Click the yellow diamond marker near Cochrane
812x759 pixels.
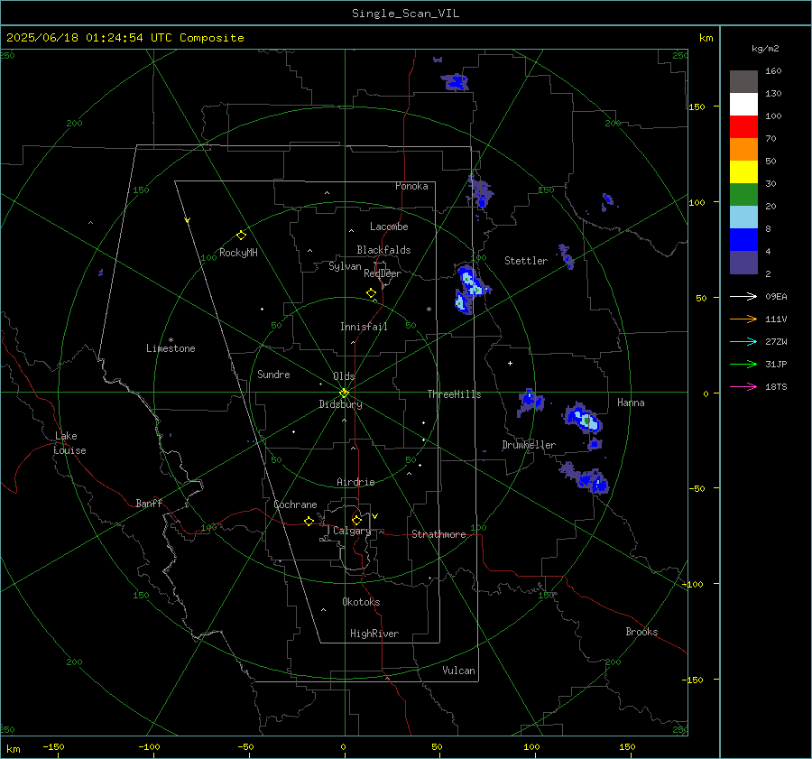[x=309, y=521]
